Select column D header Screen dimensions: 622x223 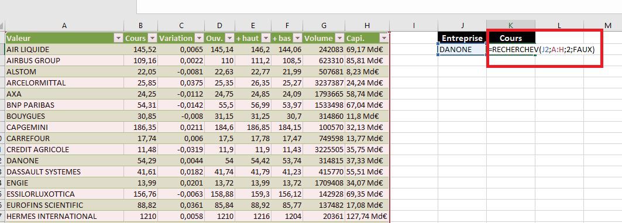220,25
